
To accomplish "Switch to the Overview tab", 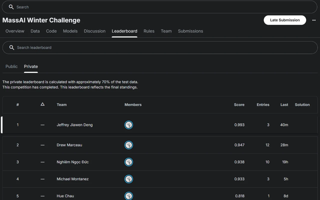I will 15,31.
